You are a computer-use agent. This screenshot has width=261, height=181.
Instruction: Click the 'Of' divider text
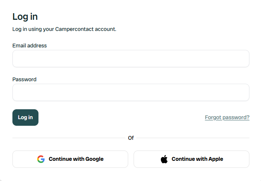tap(131, 138)
